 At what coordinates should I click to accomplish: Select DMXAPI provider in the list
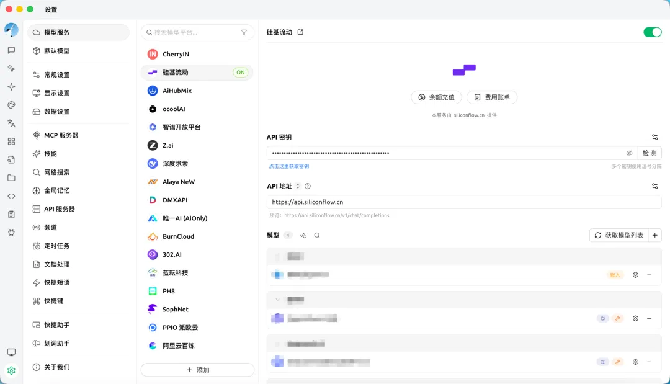pyautogui.click(x=197, y=200)
